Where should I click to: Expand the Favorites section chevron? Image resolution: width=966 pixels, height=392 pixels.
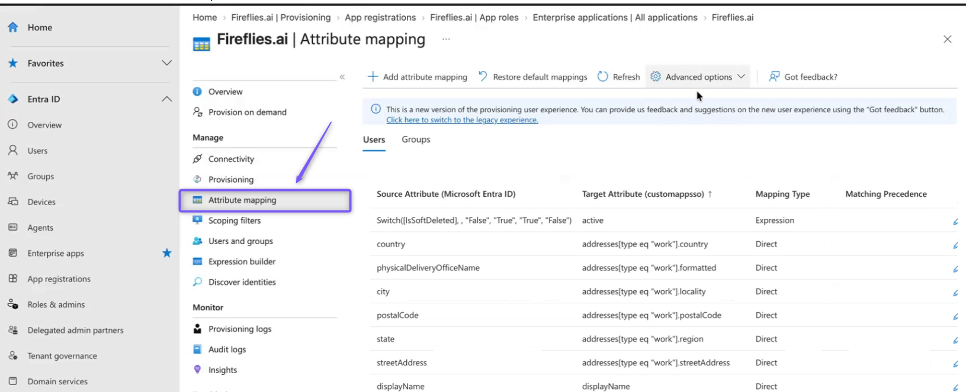(x=167, y=63)
